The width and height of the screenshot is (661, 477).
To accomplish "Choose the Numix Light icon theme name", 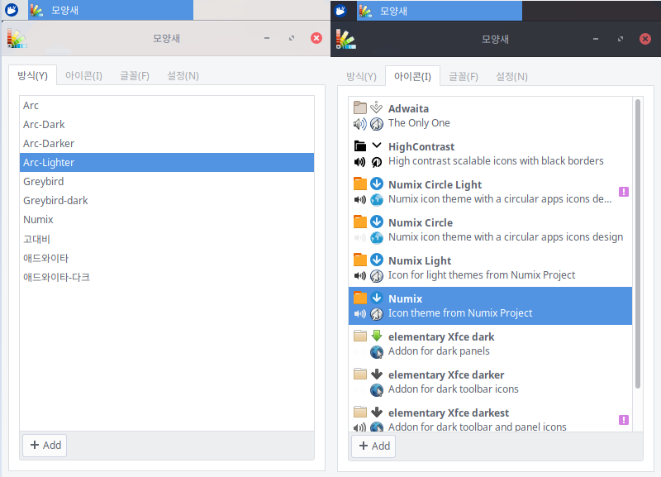I will (420, 260).
